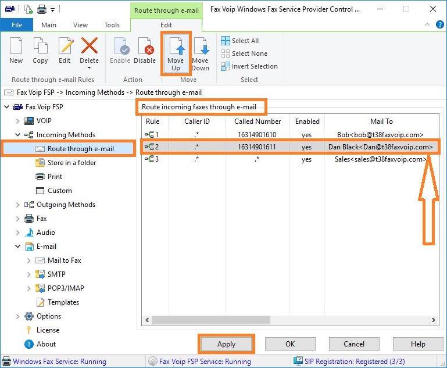Click the scroll left arrow
Image resolution: width=447 pixels, height=368 pixels.
(147, 320)
